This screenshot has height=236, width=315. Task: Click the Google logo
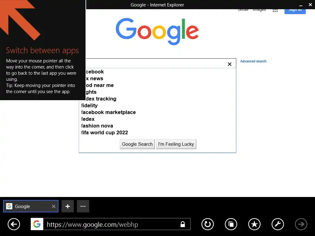[x=157, y=32]
